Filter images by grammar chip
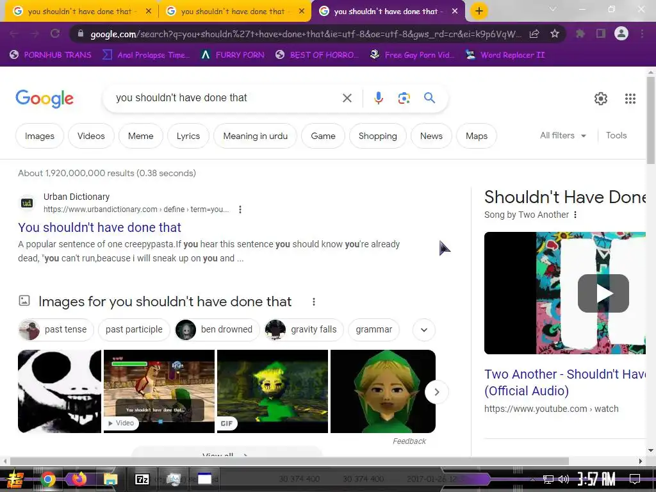 click(x=373, y=330)
